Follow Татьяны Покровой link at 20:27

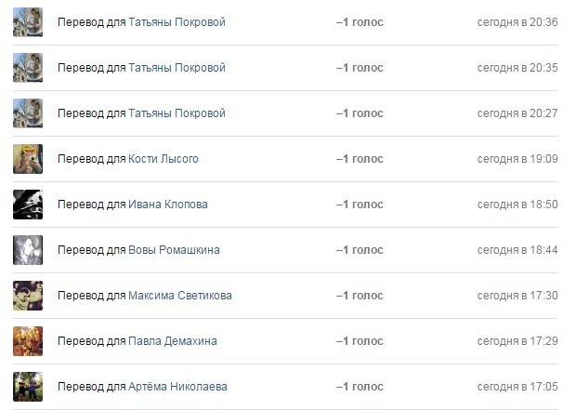coord(177,113)
